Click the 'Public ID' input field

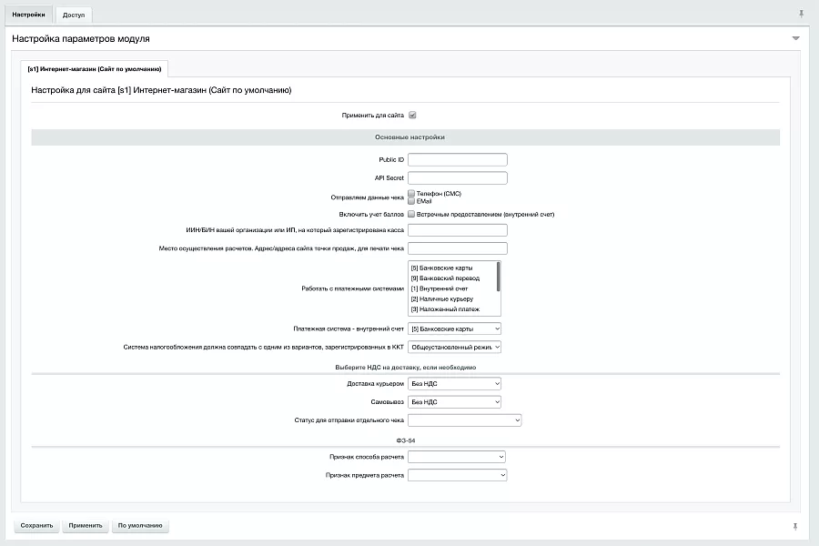tap(458, 159)
